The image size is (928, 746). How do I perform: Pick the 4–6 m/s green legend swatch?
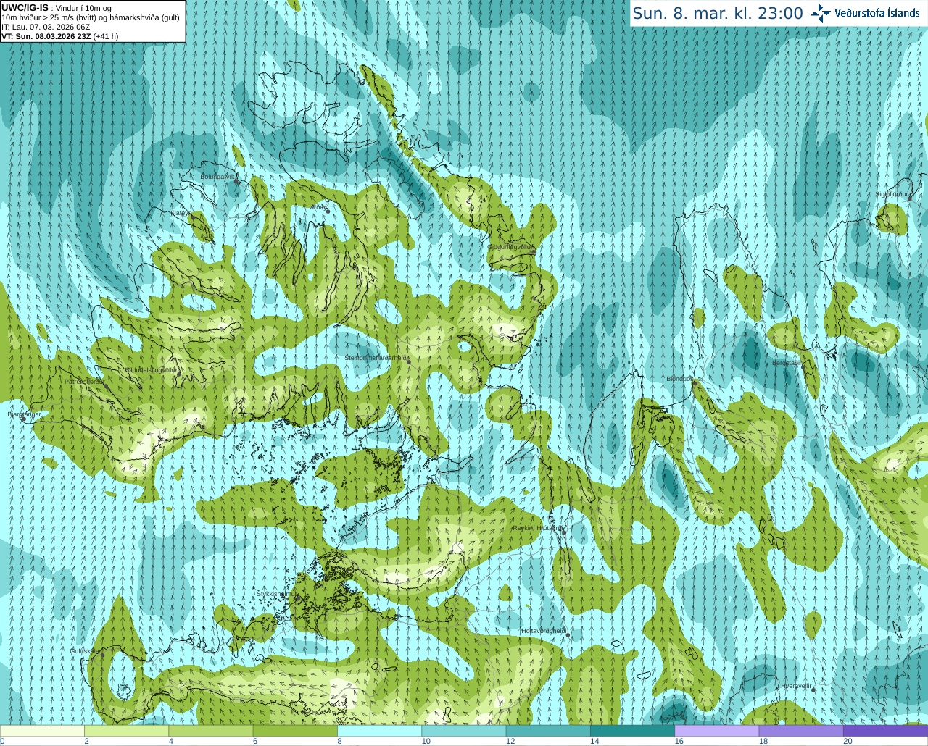[211, 731]
